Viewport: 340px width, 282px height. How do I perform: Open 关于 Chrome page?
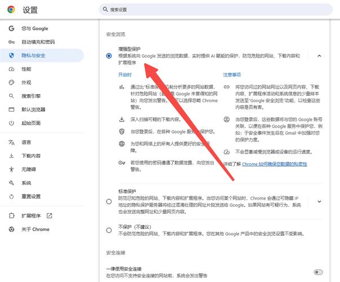(36, 229)
